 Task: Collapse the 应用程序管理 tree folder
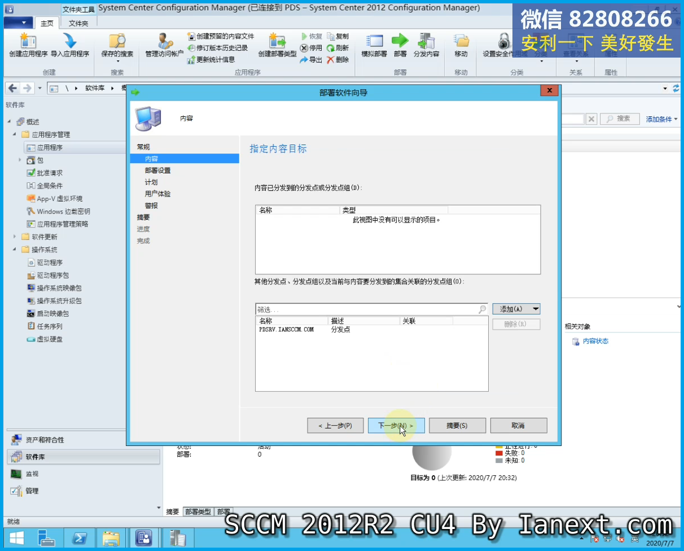(15, 135)
